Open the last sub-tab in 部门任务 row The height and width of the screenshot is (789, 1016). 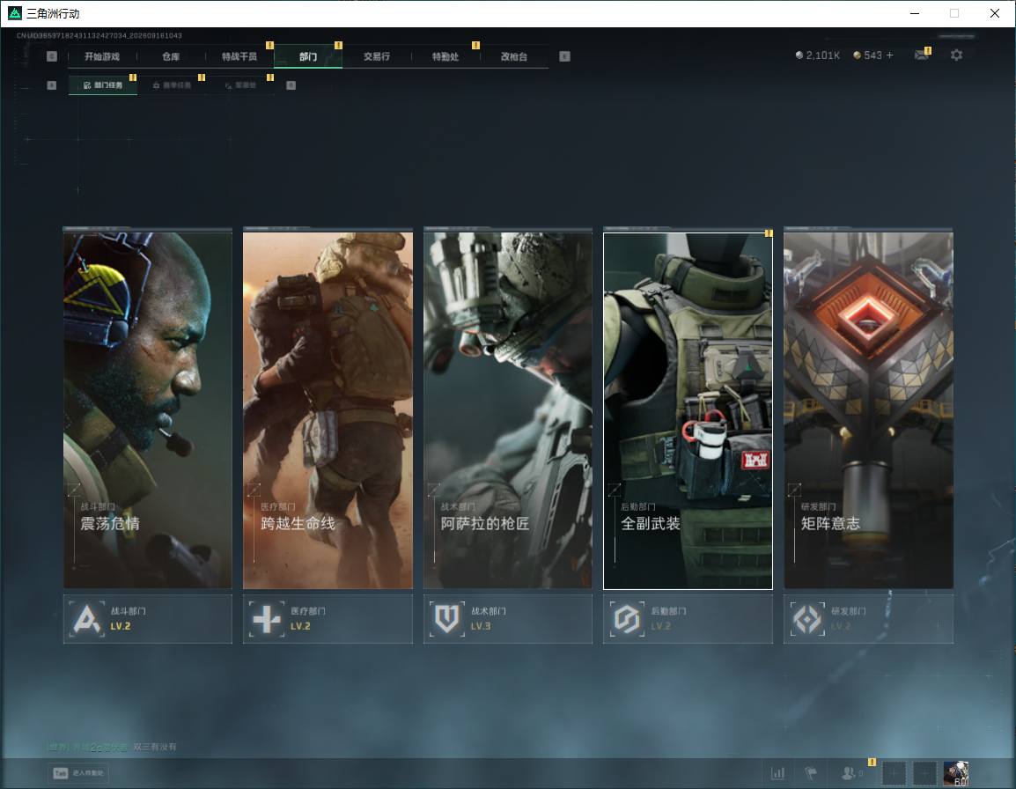(x=240, y=85)
